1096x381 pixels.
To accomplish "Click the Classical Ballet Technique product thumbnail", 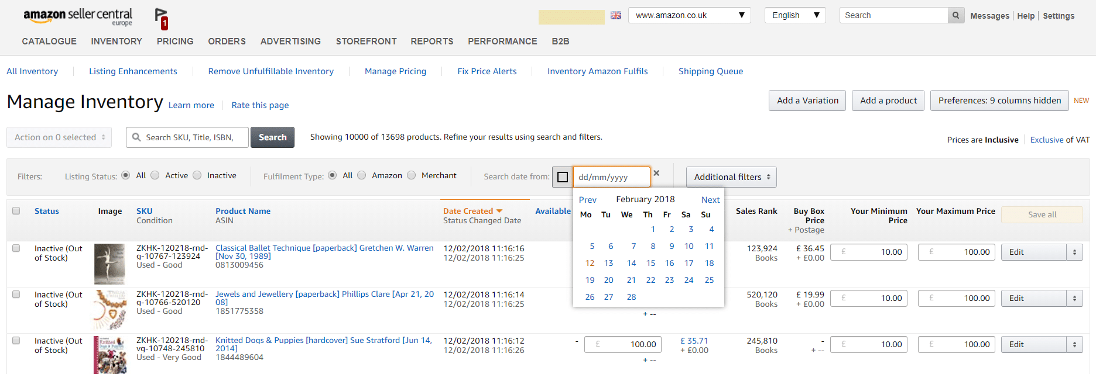I will [109, 264].
